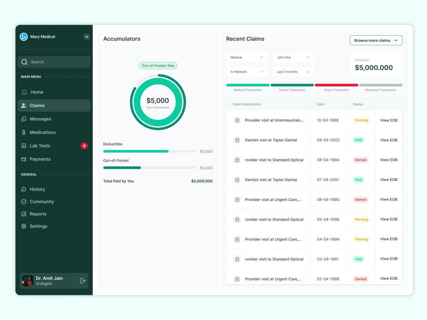Click building icon for 06-04-1990 claim
The image size is (427, 320).
point(237,200)
